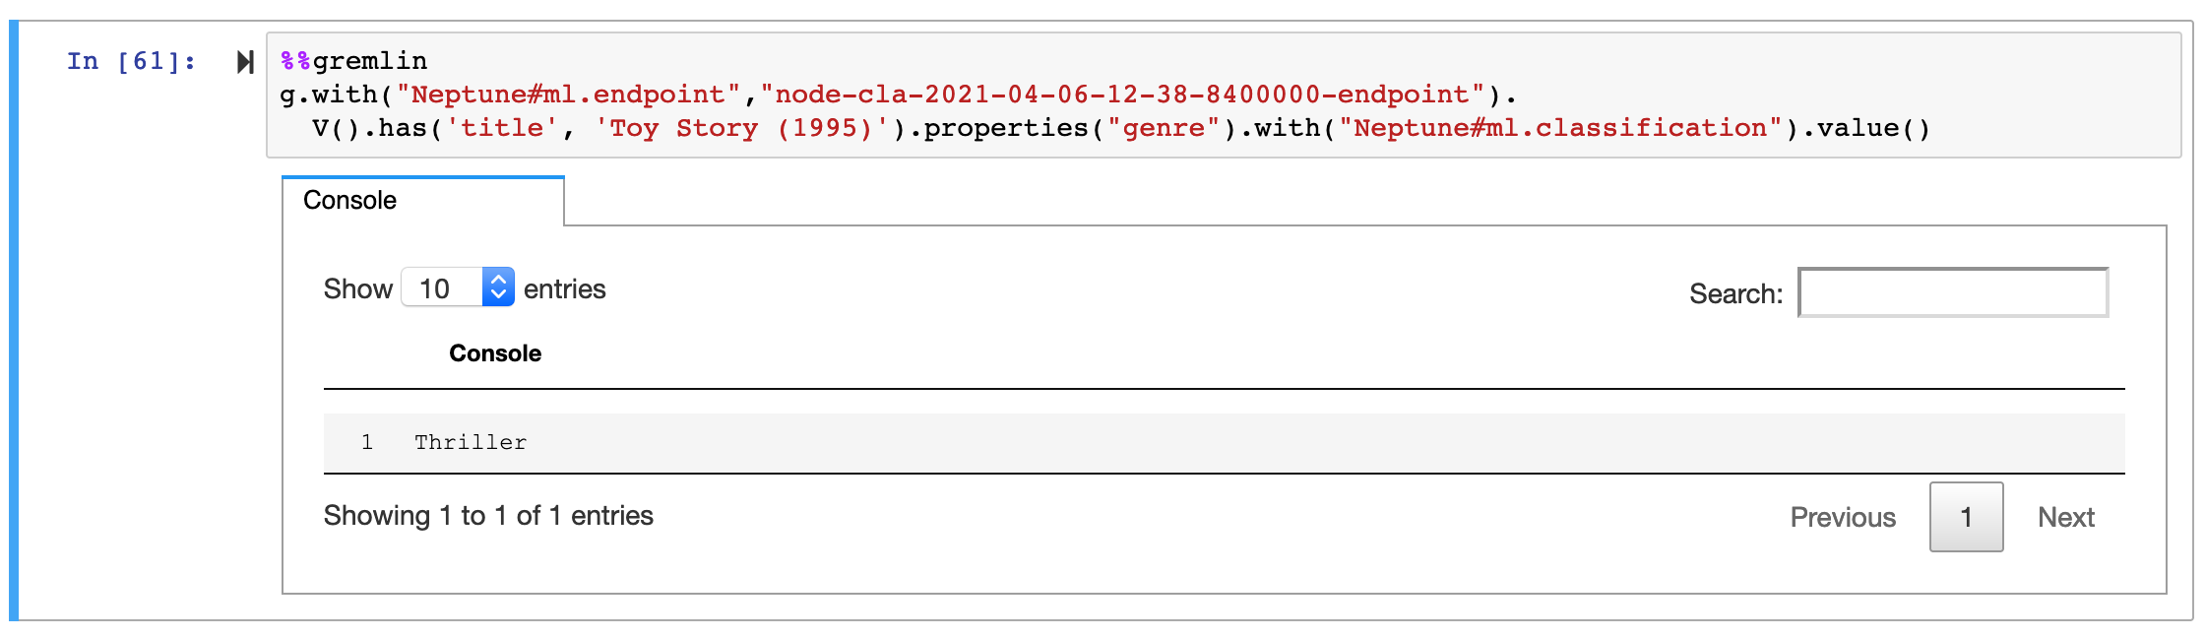Click the Previous pagination control
The width and height of the screenshot is (2205, 638).
(1842, 516)
